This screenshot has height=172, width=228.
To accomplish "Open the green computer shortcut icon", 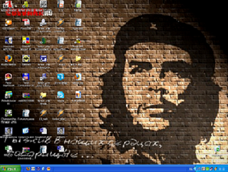I will click(x=43, y=40).
